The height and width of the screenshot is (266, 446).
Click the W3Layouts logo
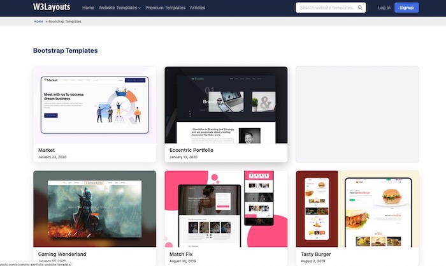pos(52,7)
